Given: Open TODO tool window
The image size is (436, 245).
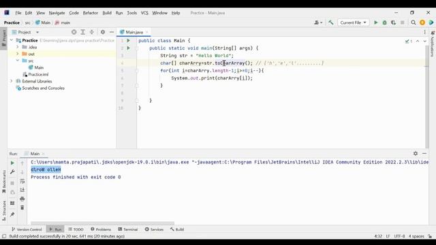Looking at the screenshot, I should coord(76,229).
